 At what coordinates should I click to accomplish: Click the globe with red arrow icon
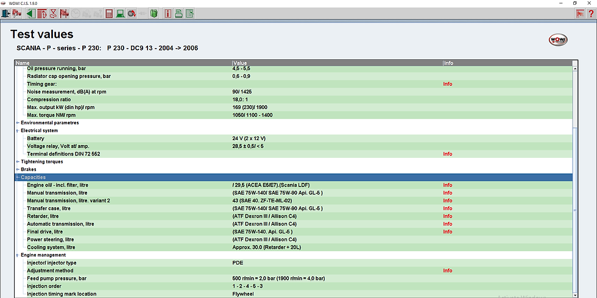tap(132, 13)
